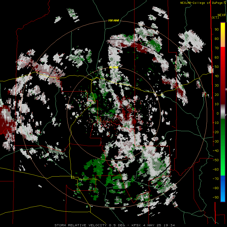Click the 19:34 scan time text
The height and width of the screenshot is (227, 227).
click(x=169, y=225)
